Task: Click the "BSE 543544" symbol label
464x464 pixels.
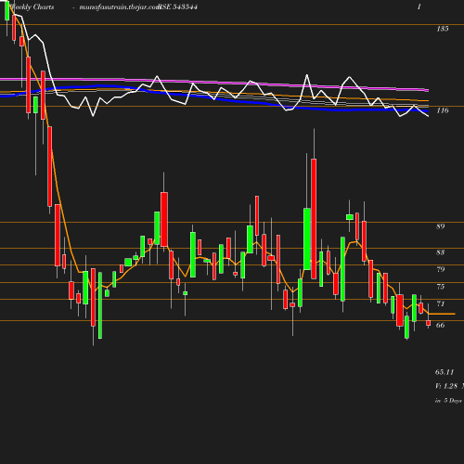Action: coord(177,7)
